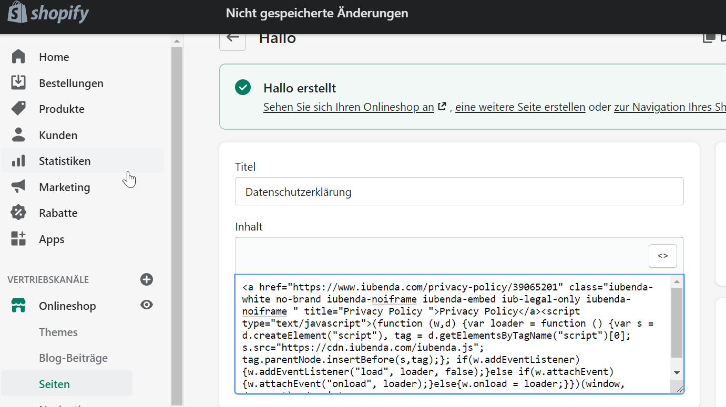
Task: Click 'Sehen Sie sich Ihren Onlineshop an' link
Action: point(349,107)
